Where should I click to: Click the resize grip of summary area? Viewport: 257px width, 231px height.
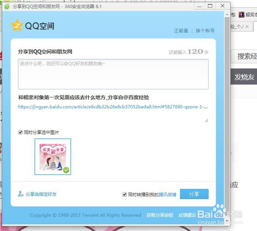[207, 121]
